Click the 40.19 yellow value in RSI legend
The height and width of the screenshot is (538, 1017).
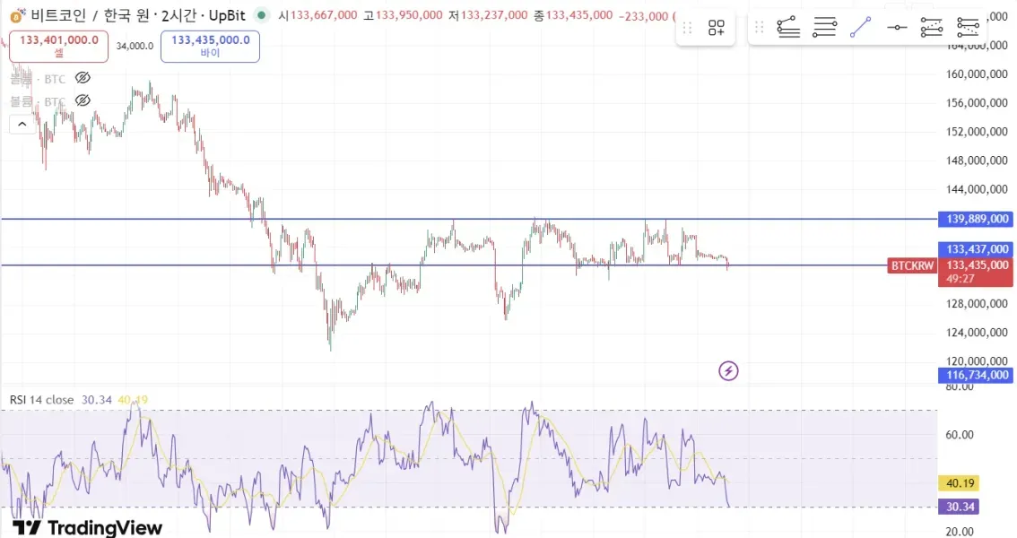[x=133, y=400]
